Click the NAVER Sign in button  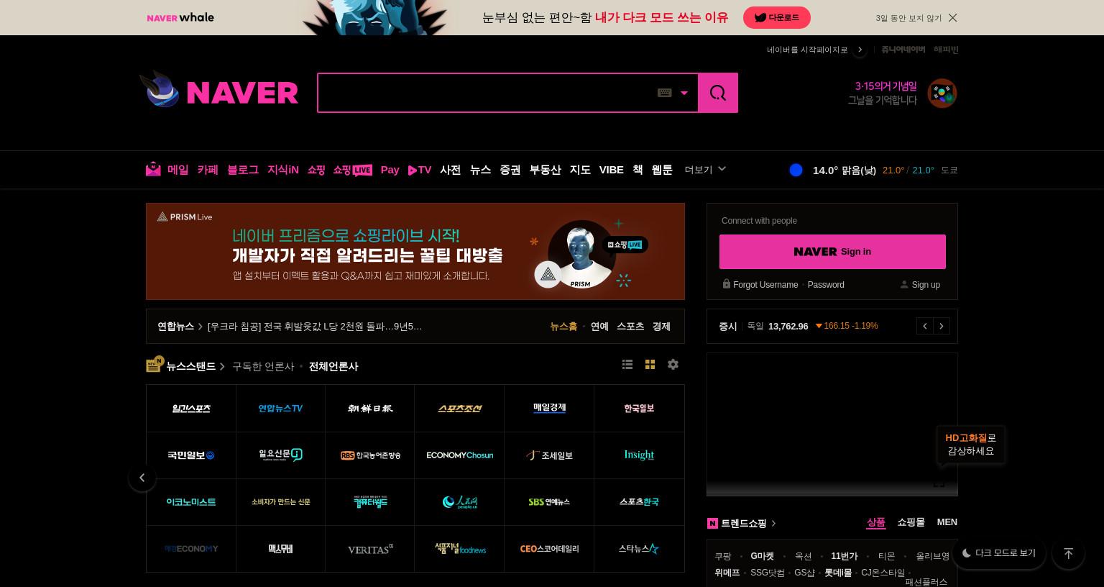coord(832,252)
